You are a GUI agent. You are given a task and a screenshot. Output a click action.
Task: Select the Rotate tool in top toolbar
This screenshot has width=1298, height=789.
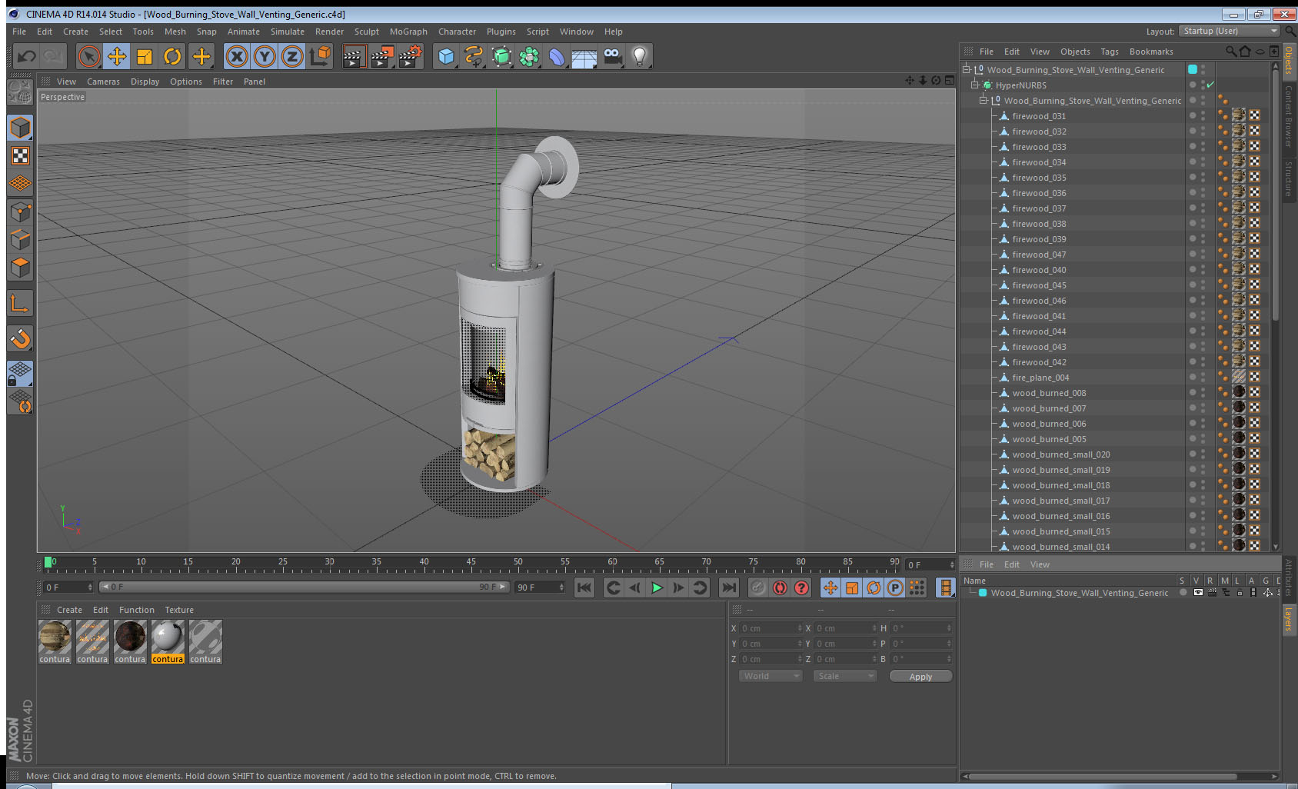[172, 56]
